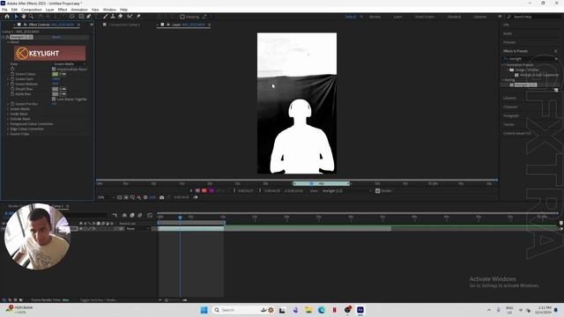Expand the Outside Mask group

pos(8,119)
